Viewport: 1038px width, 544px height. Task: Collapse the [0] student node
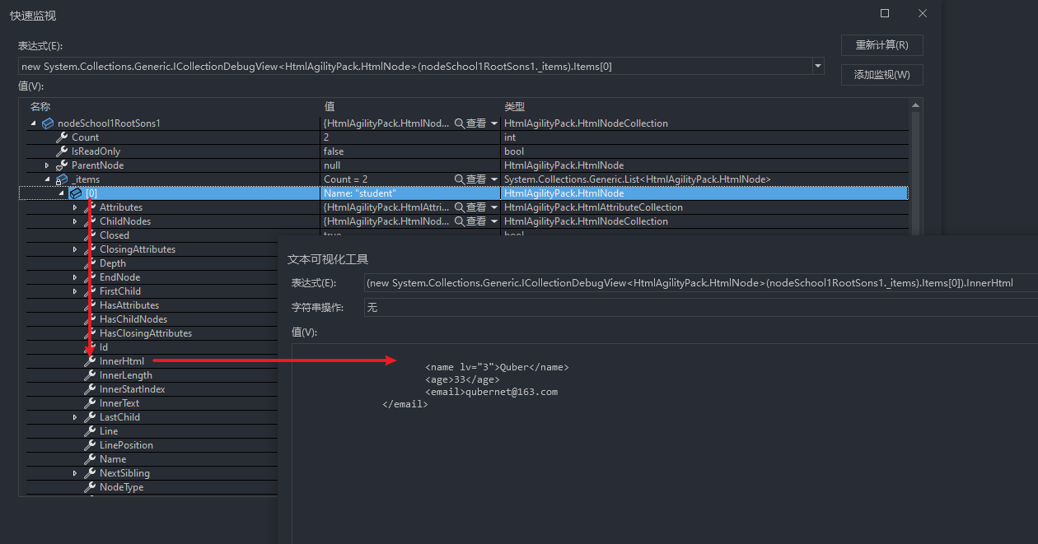coord(61,193)
